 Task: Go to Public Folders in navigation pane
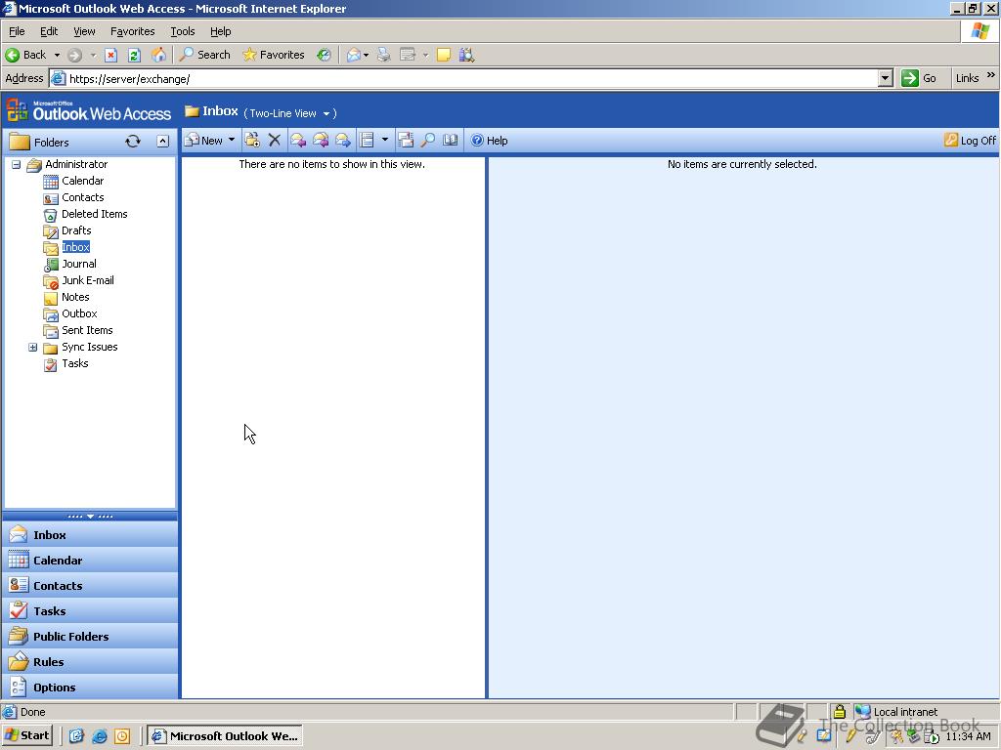pyautogui.click(x=90, y=637)
